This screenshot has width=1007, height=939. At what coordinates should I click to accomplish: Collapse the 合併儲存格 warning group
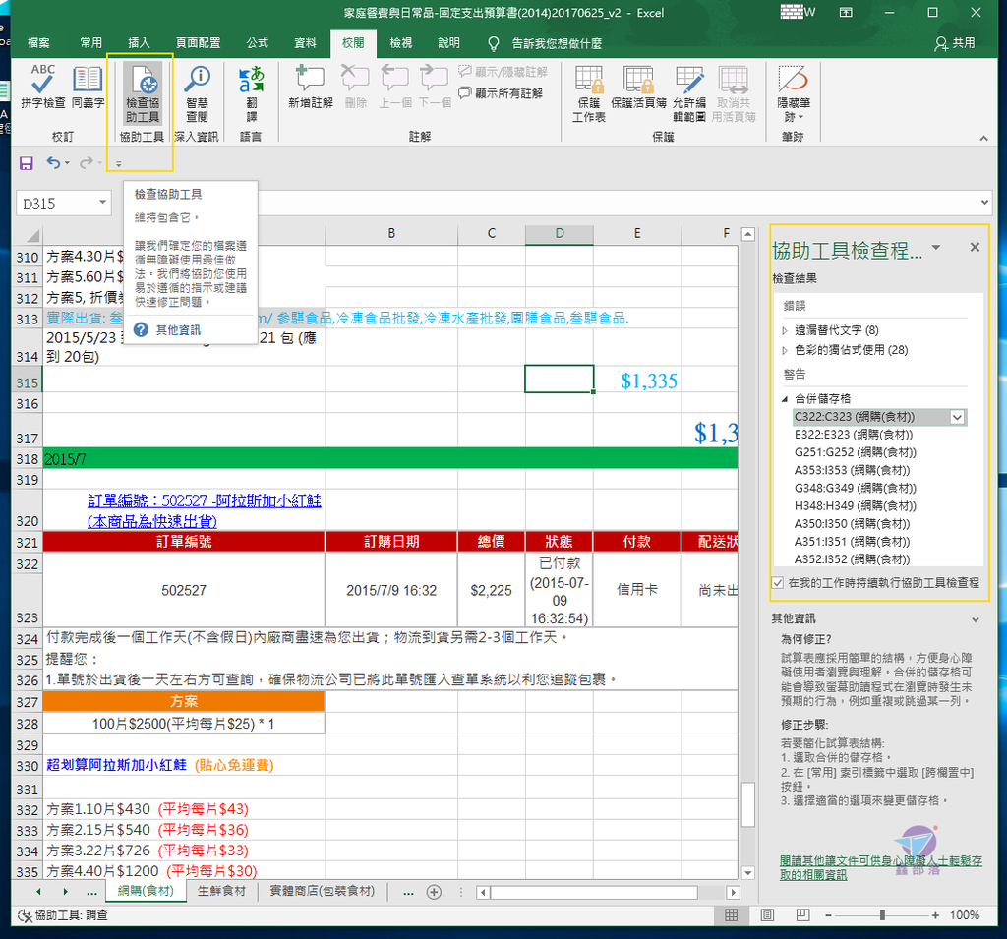click(x=784, y=399)
